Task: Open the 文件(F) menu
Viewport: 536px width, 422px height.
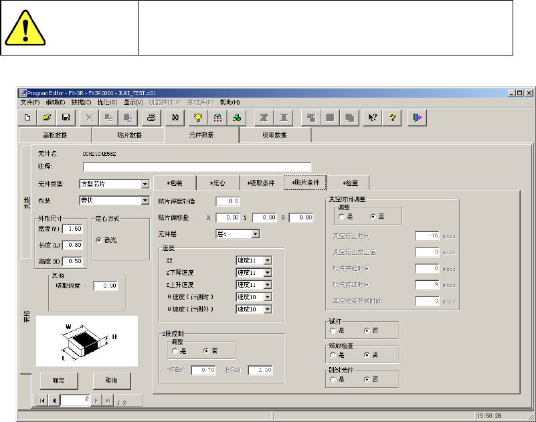Action: point(29,102)
